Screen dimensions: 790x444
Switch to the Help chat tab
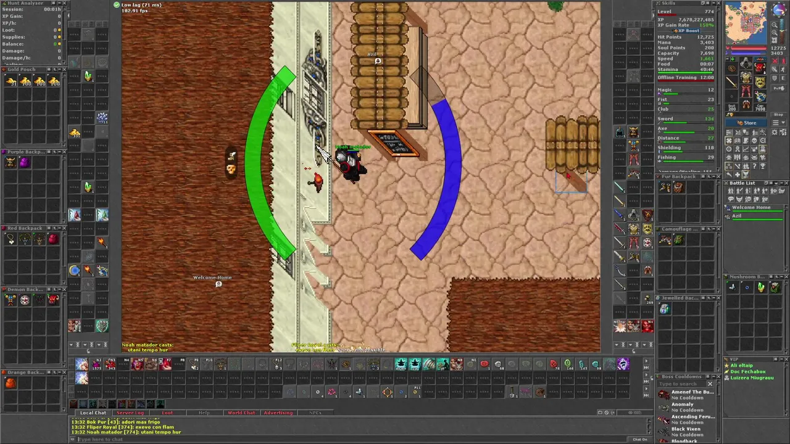(x=204, y=413)
